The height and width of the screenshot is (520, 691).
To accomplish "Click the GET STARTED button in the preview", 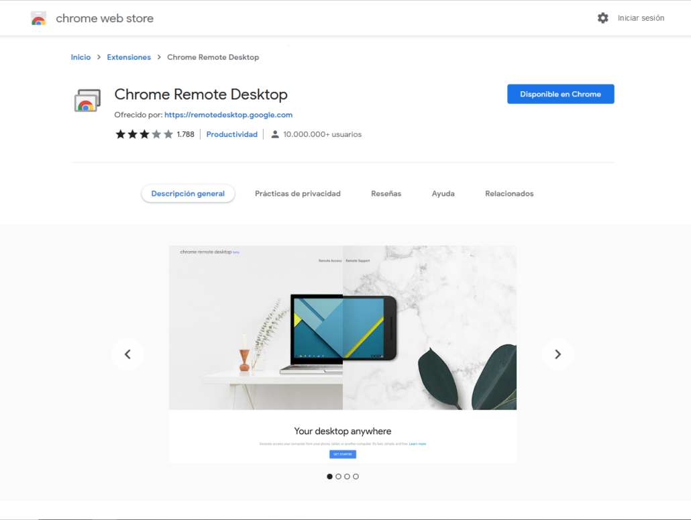I will click(343, 454).
